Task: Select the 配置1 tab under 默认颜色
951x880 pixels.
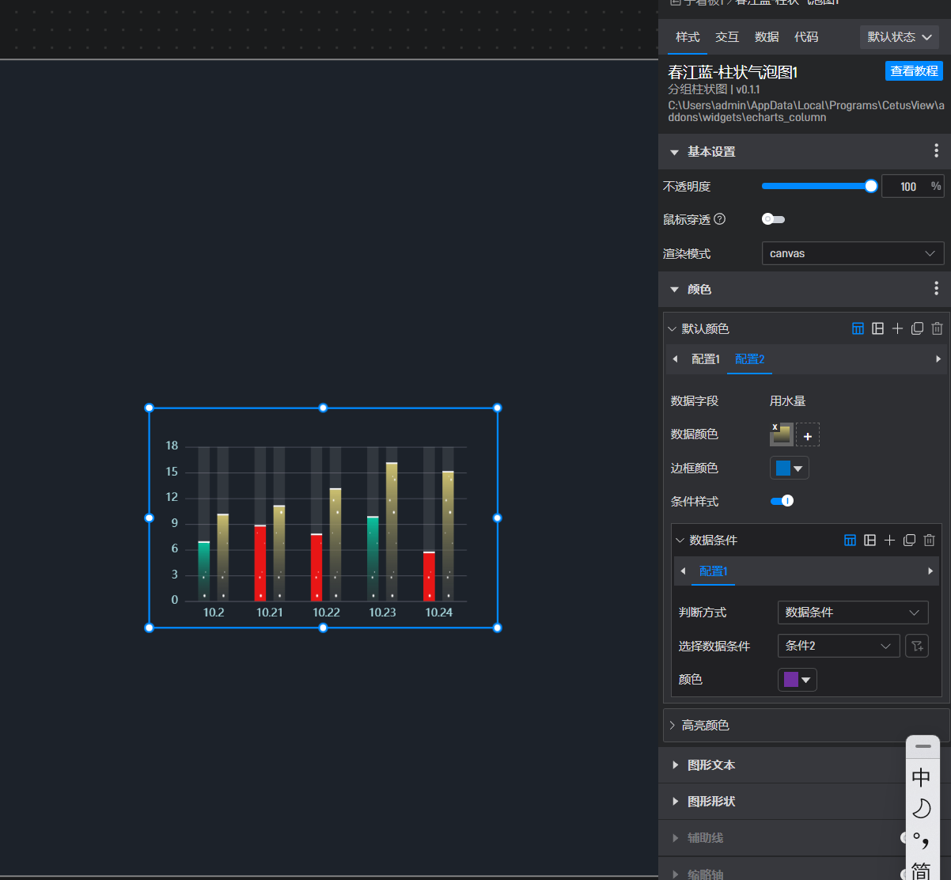Action: pos(705,359)
